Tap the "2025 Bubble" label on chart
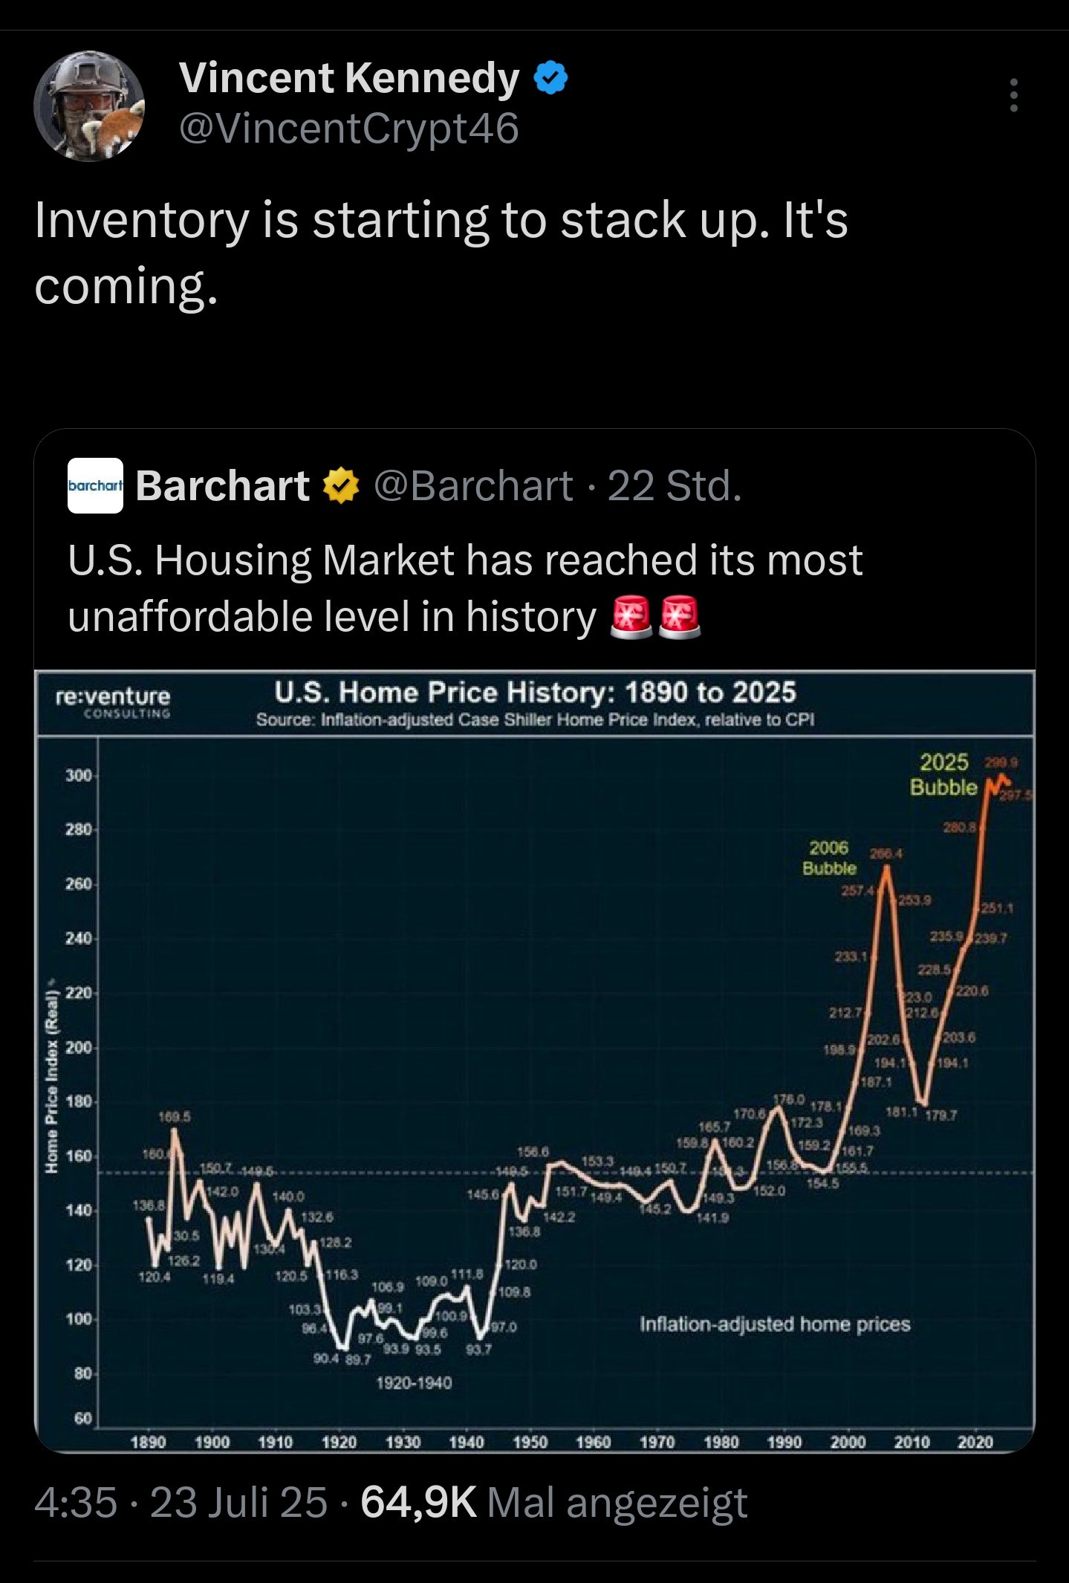This screenshot has height=1583, width=1069. tap(943, 774)
